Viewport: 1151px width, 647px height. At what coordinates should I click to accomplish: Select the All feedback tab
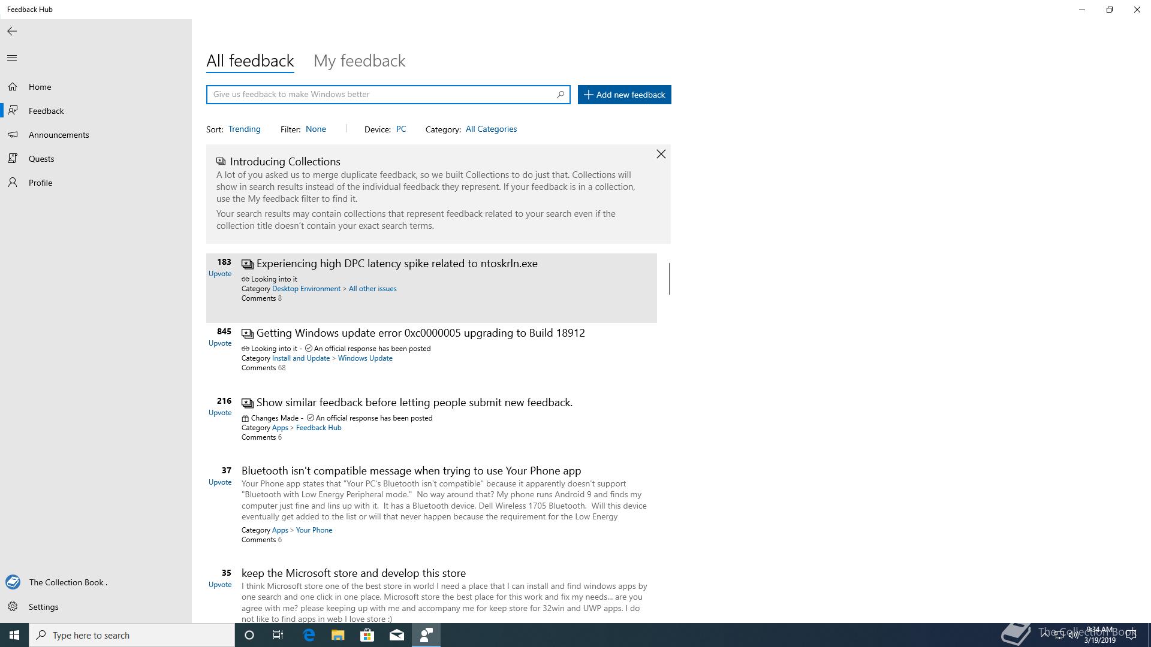pos(250,61)
